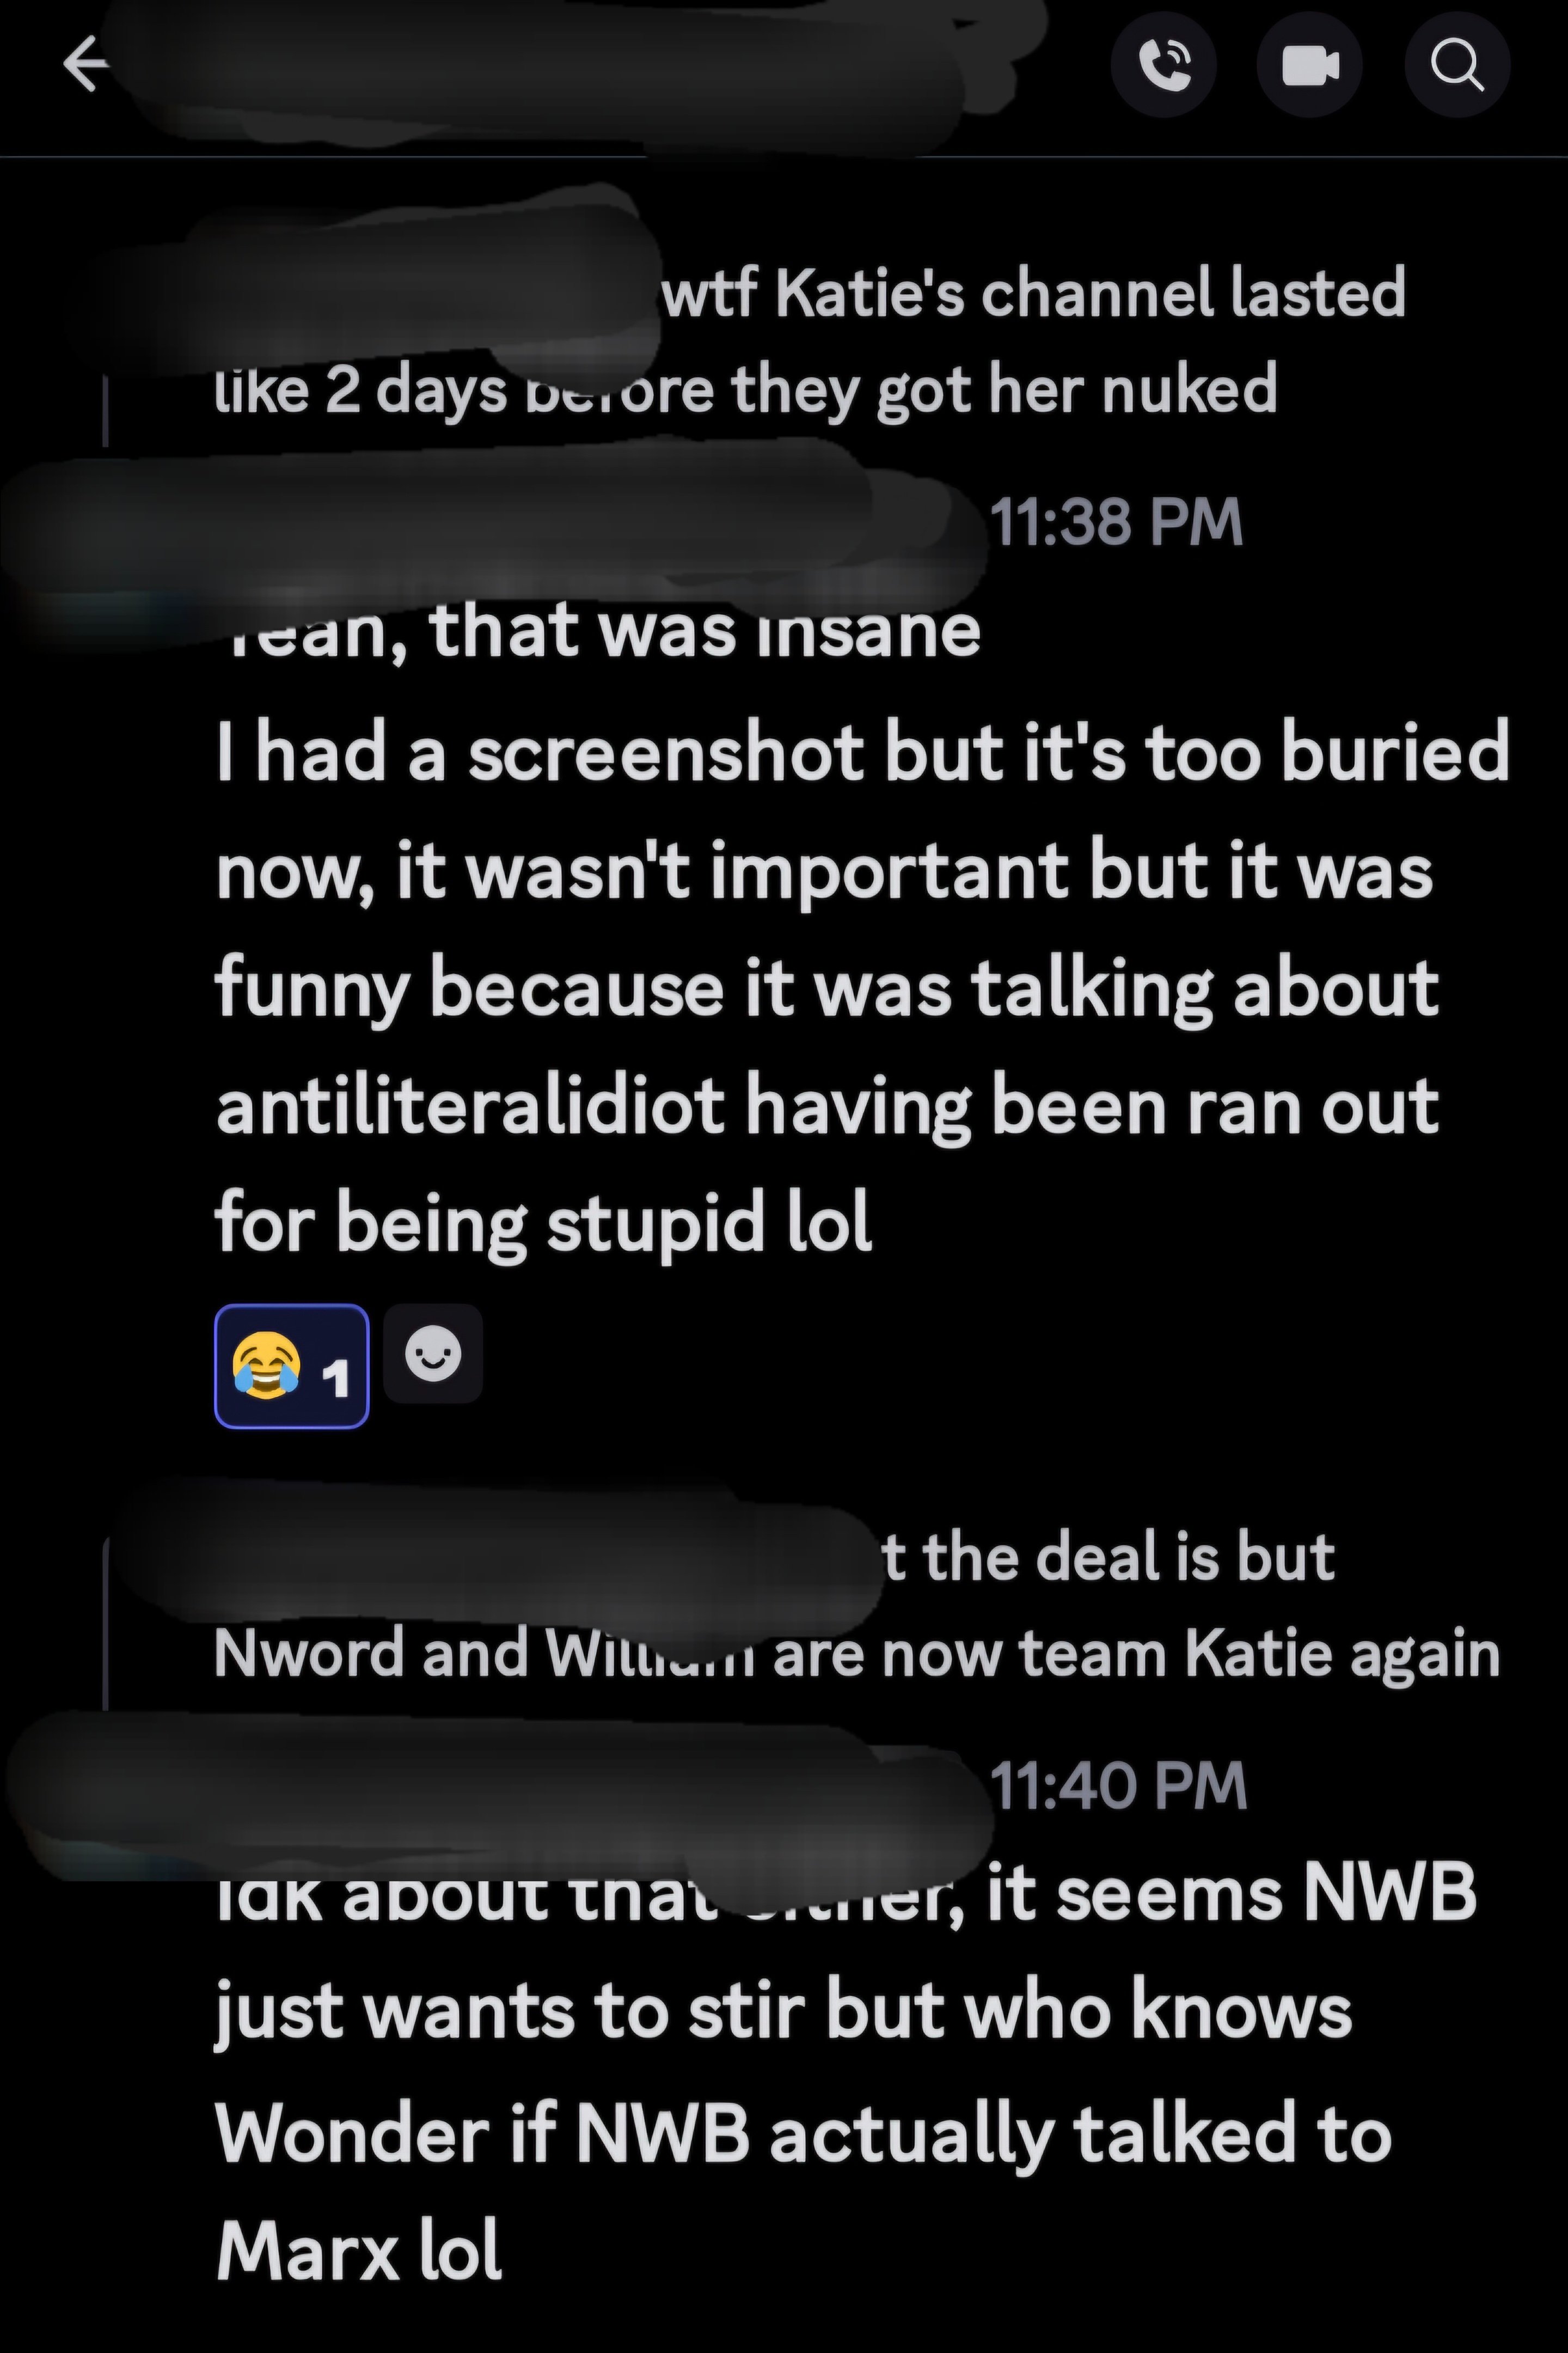Start a video call
Image resolution: width=1568 pixels, height=2353 pixels.
1310,66
